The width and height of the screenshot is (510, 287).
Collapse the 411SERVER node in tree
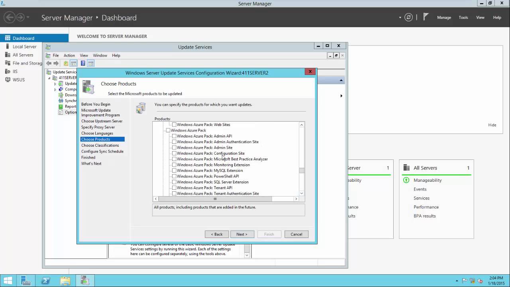click(x=50, y=78)
